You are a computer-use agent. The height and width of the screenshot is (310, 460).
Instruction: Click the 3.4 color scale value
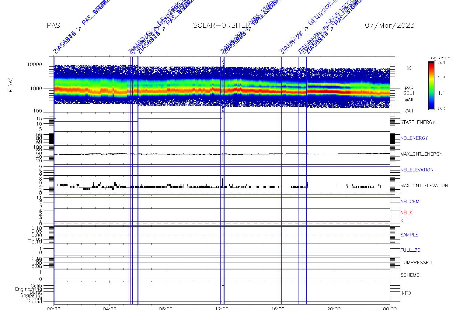pyautogui.click(x=441, y=63)
